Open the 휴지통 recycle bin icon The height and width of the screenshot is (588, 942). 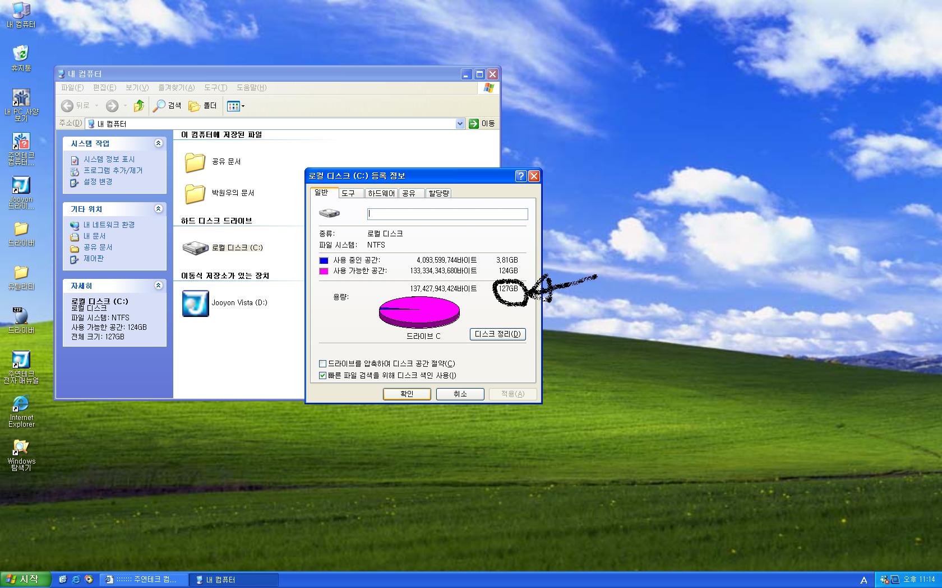click(21, 58)
